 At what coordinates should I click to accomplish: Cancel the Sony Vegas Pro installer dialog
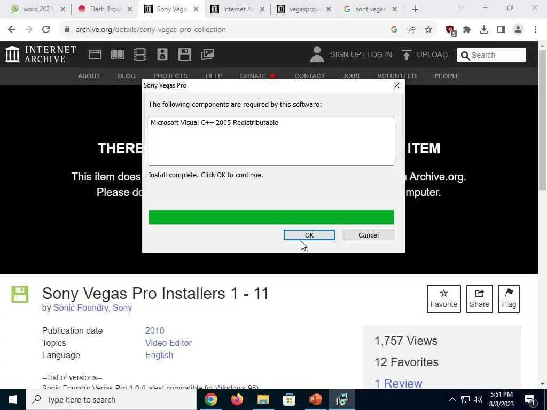pos(369,235)
